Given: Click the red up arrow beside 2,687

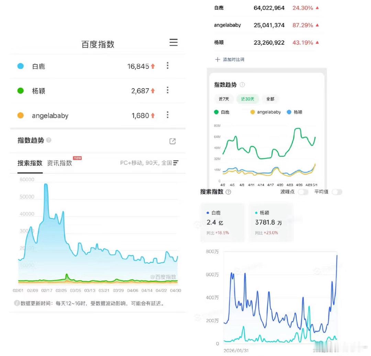Looking at the screenshot, I should click(x=153, y=91).
